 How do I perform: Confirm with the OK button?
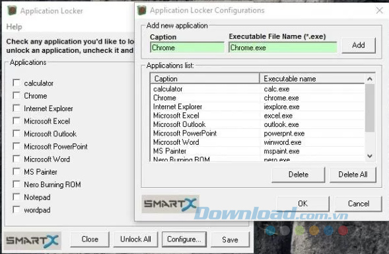(x=303, y=204)
